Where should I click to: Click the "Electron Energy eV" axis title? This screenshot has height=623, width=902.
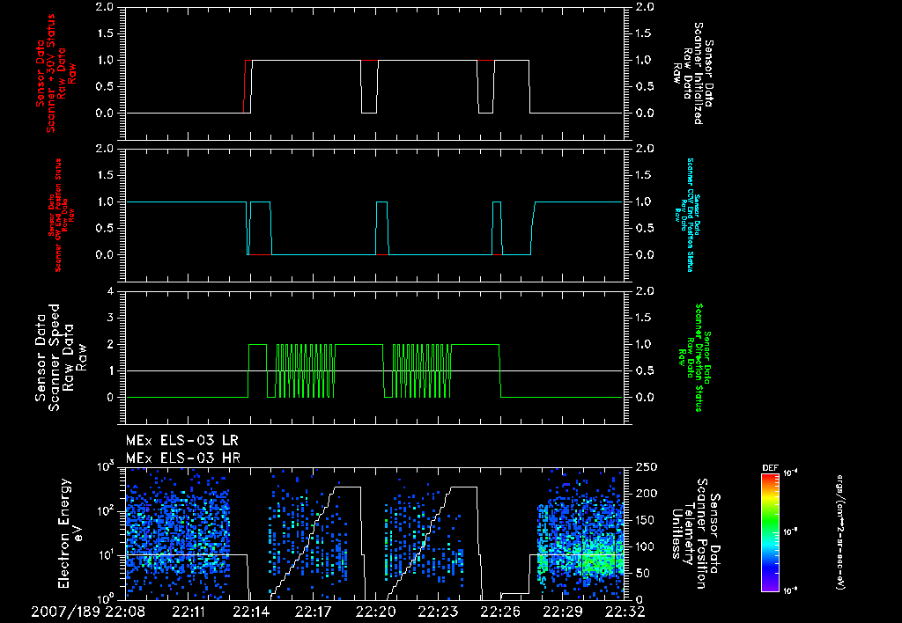(71, 533)
